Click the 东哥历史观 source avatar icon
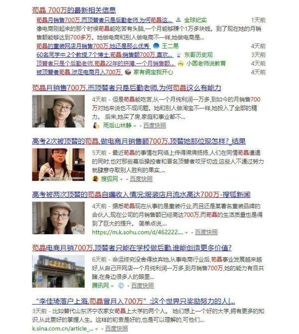The height and width of the screenshot is (334, 299). 179,55
